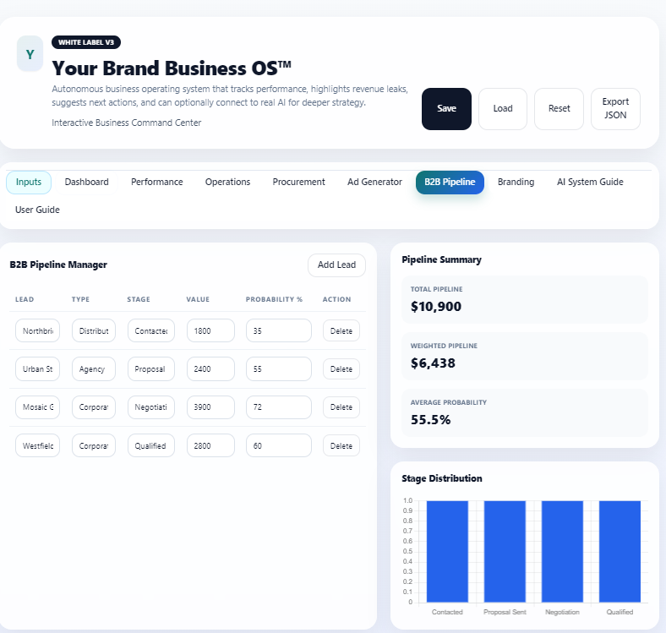Click the probability field showing 72
This screenshot has width=666, height=633.
pos(279,407)
